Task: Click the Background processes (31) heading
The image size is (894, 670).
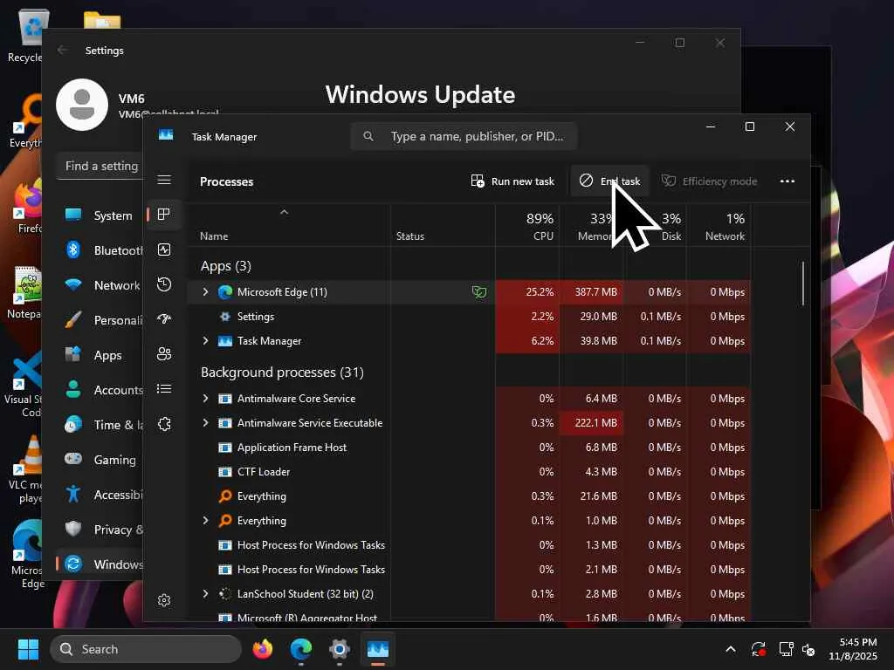Action: pyautogui.click(x=282, y=372)
